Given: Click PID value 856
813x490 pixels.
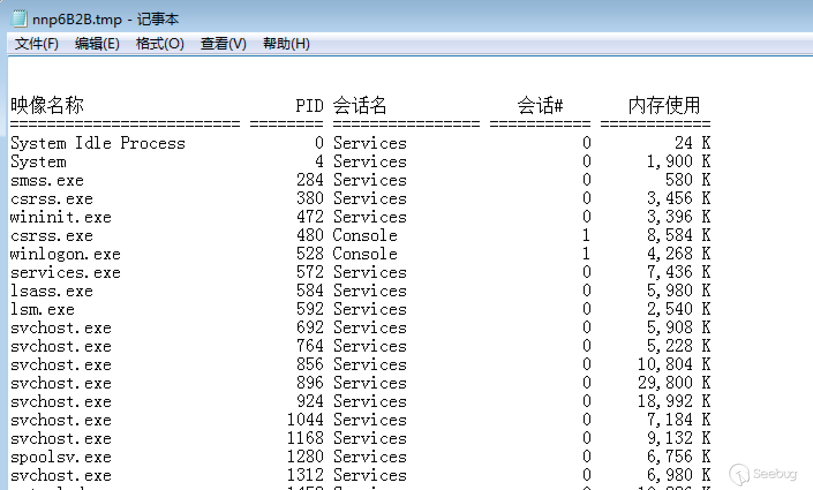Looking at the screenshot, I should coord(310,364).
